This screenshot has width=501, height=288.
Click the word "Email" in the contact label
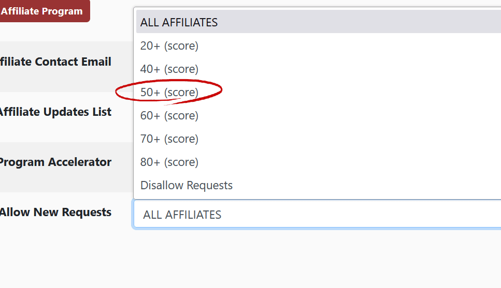coord(96,62)
